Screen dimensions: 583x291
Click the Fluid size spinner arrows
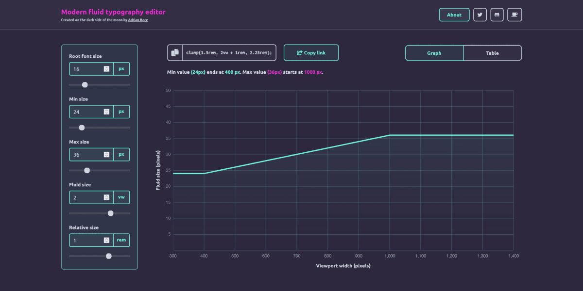point(106,197)
